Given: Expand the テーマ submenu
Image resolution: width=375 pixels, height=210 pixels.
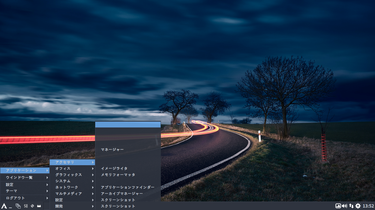Looking at the screenshot, I should (25, 191).
